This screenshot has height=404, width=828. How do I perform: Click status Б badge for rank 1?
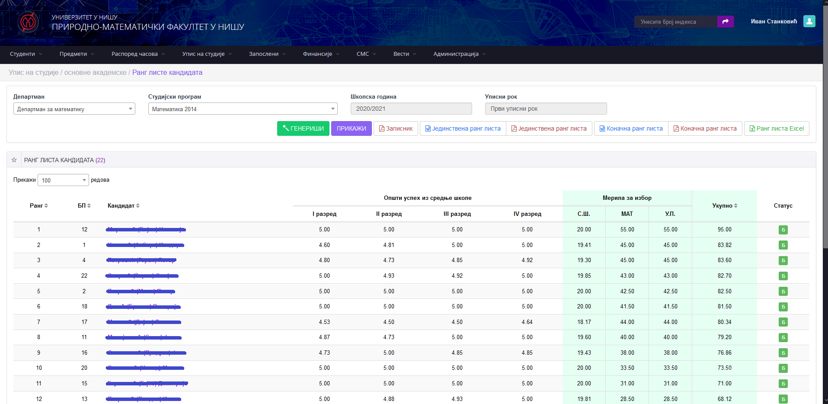[783, 230]
